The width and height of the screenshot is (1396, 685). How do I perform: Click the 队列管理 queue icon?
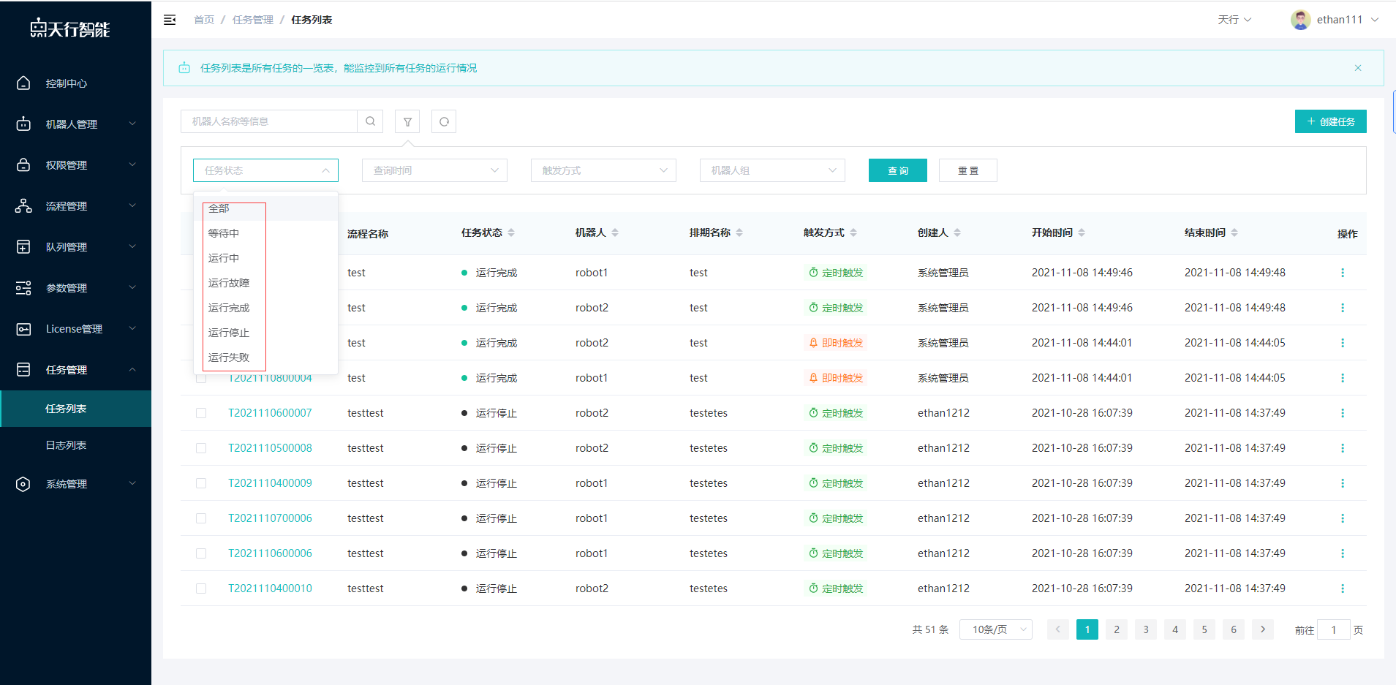[x=23, y=247]
